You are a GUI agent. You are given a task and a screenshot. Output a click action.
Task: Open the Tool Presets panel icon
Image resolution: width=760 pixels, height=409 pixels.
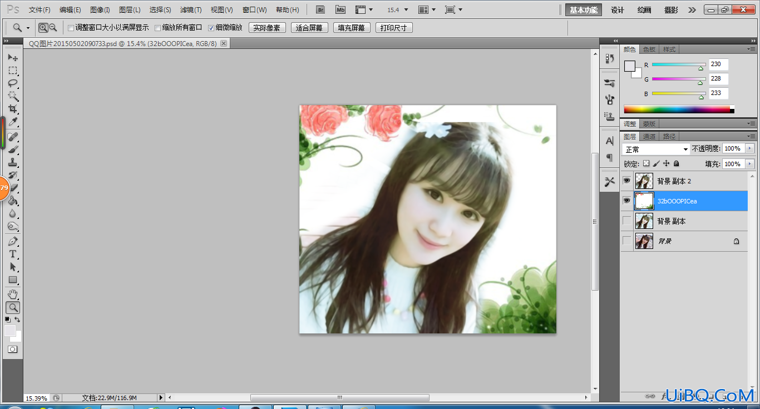610,181
